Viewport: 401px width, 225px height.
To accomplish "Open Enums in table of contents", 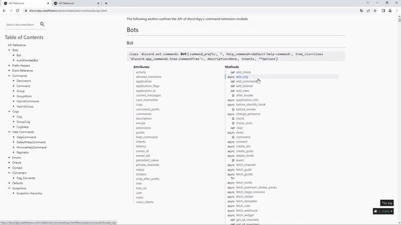I will coord(16,157).
